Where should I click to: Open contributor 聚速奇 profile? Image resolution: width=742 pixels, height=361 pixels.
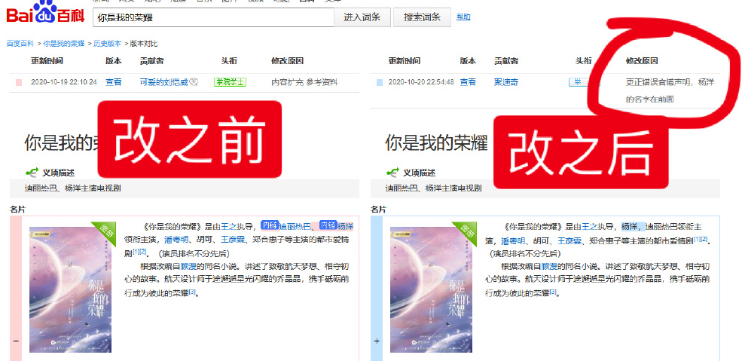pyautogui.click(x=506, y=82)
